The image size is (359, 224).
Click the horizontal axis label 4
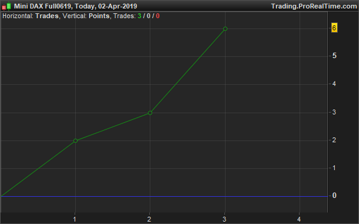(x=299, y=219)
